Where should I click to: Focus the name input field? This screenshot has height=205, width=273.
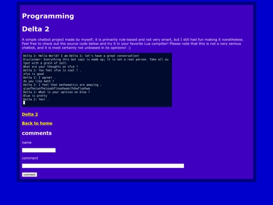pyautogui.click(x=39, y=150)
